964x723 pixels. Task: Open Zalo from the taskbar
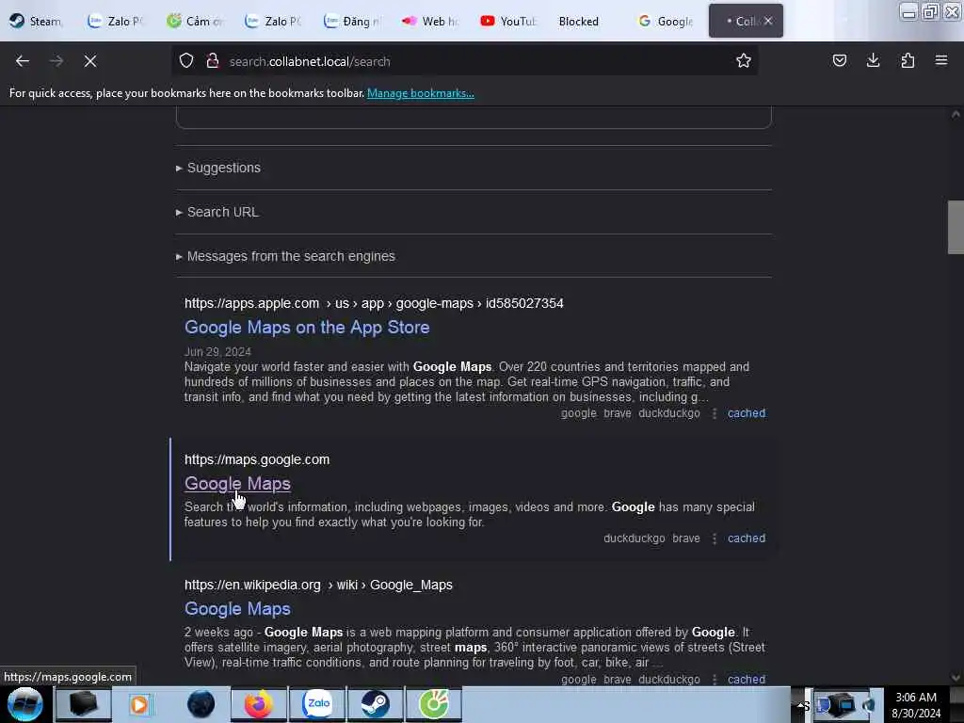[x=318, y=704]
